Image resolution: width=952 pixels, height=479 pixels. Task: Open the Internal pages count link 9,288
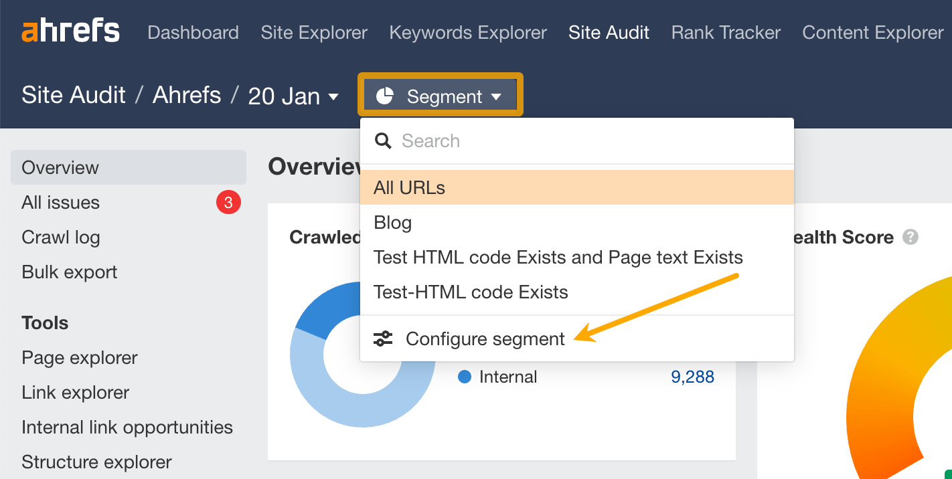point(693,377)
